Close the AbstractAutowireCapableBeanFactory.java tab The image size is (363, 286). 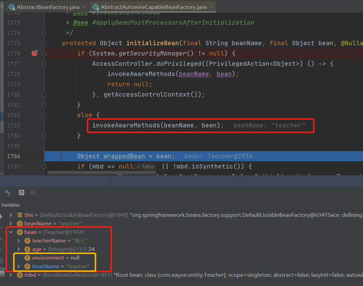(x=211, y=7)
